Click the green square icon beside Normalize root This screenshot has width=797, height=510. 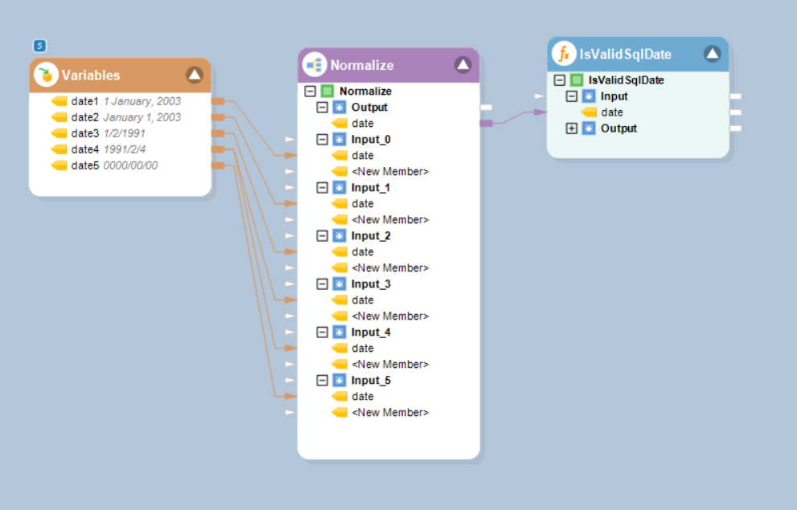click(x=327, y=92)
